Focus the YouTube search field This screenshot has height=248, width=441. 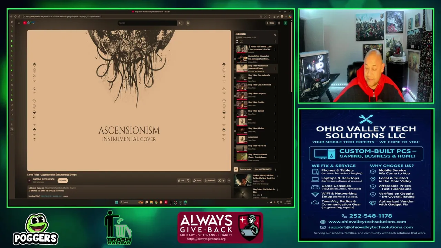[147, 23]
